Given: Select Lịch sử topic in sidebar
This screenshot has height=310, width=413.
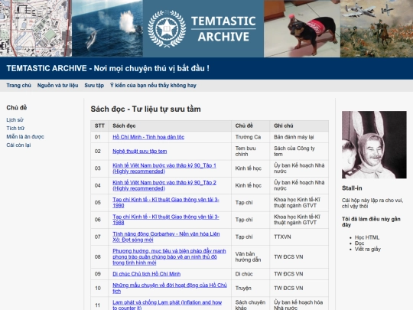Looking at the screenshot, I should pyautogui.click(x=15, y=120).
